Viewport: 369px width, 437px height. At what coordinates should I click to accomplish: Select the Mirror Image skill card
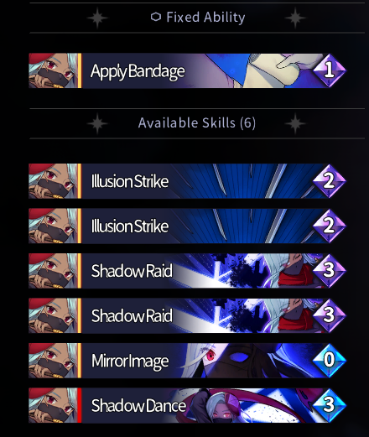tap(187, 361)
